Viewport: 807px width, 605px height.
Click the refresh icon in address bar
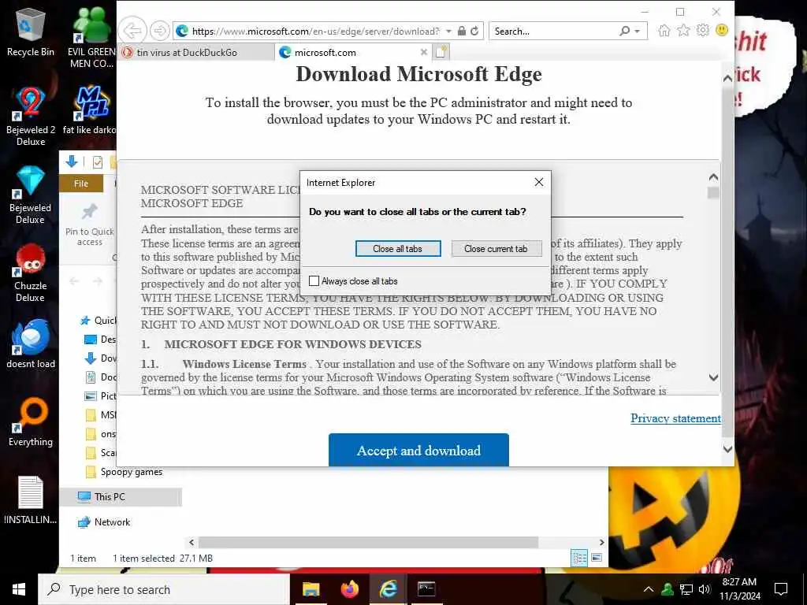click(474, 31)
